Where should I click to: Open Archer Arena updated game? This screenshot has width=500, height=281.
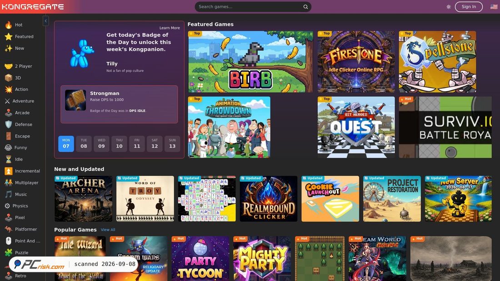(x=83, y=198)
